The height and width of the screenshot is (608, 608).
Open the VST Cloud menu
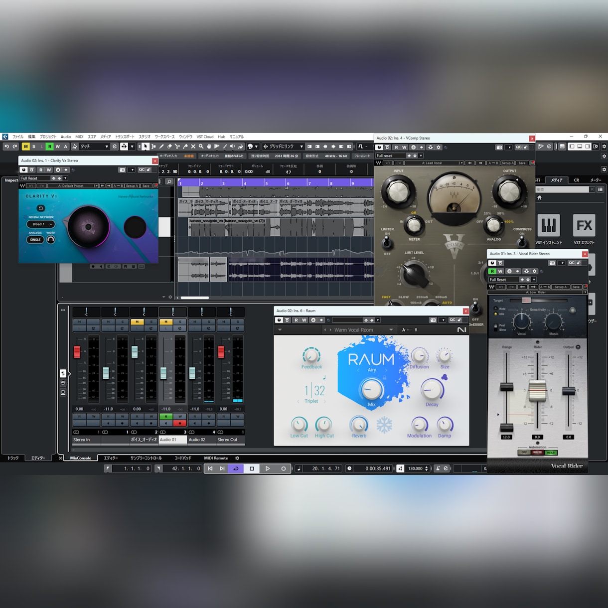(x=205, y=137)
